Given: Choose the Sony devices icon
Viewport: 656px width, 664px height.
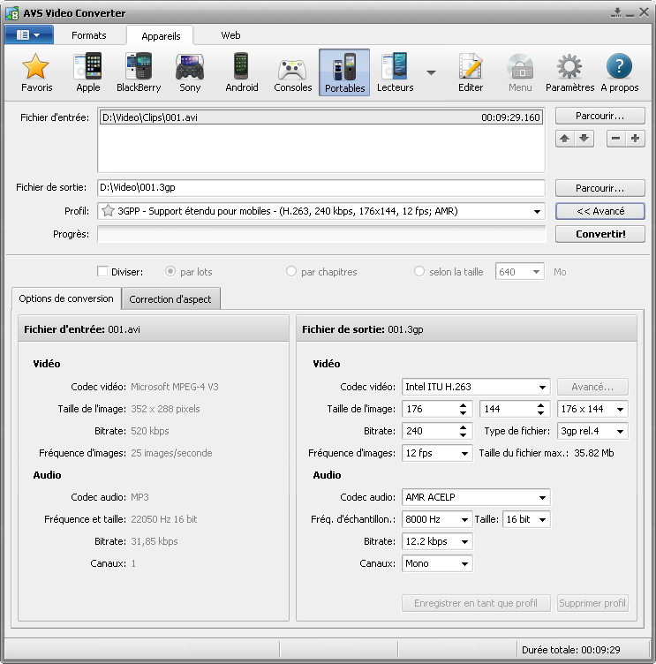Looking at the screenshot, I should coord(190,72).
